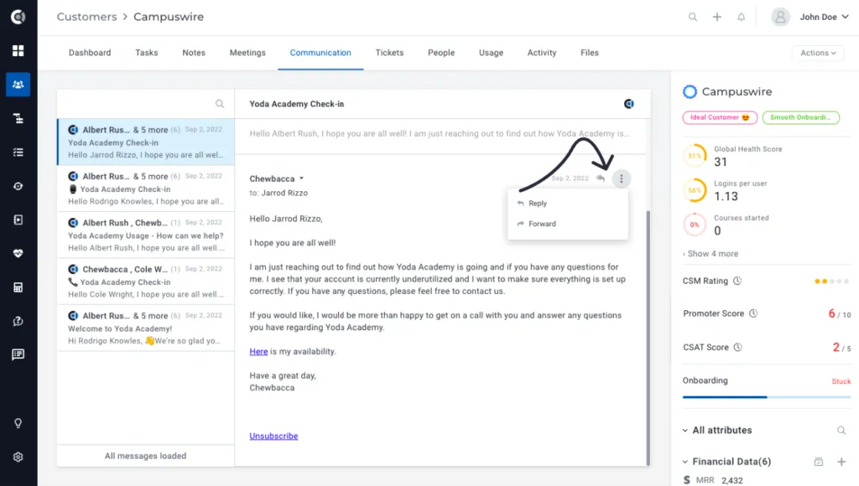Open the Actions dropdown
Screen dimensions: 859x486
tap(819, 53)
